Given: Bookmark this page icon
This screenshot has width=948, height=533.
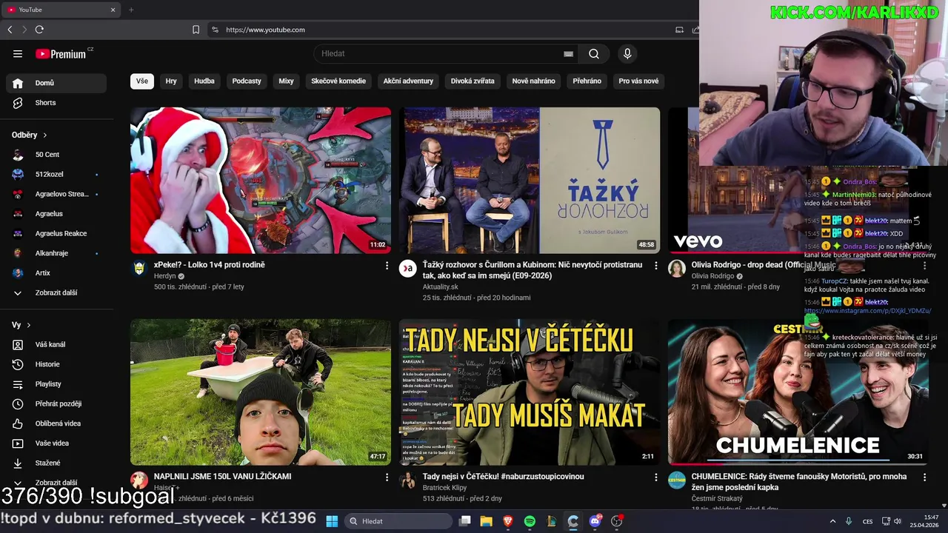Looking at the screenshot, I should (x=196, y=30).
